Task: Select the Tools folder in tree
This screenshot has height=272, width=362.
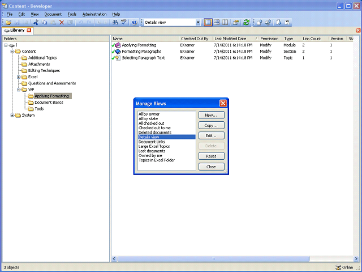Action: click(39, 109)
